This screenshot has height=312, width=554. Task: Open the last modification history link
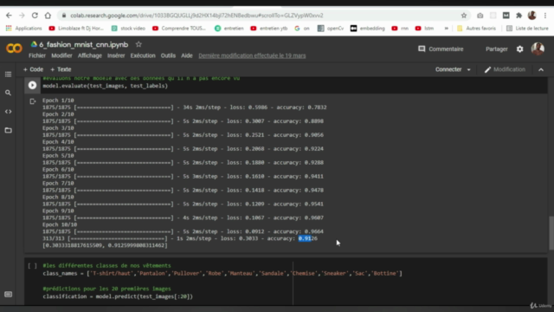click(x=252, y=55)
